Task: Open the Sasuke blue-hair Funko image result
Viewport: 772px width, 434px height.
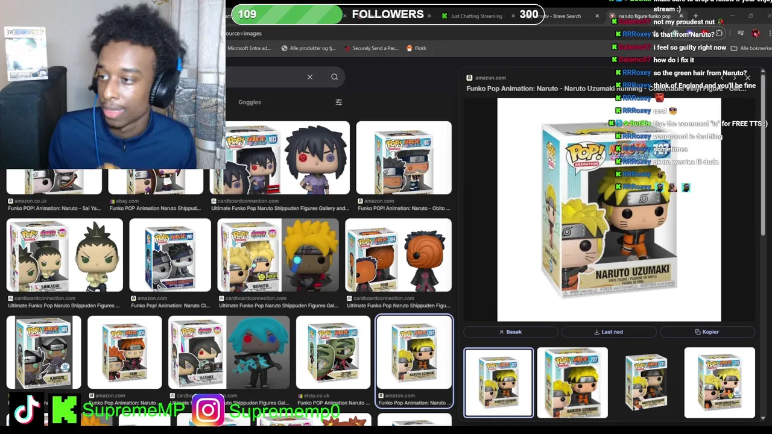Action: tap(229, 353)
